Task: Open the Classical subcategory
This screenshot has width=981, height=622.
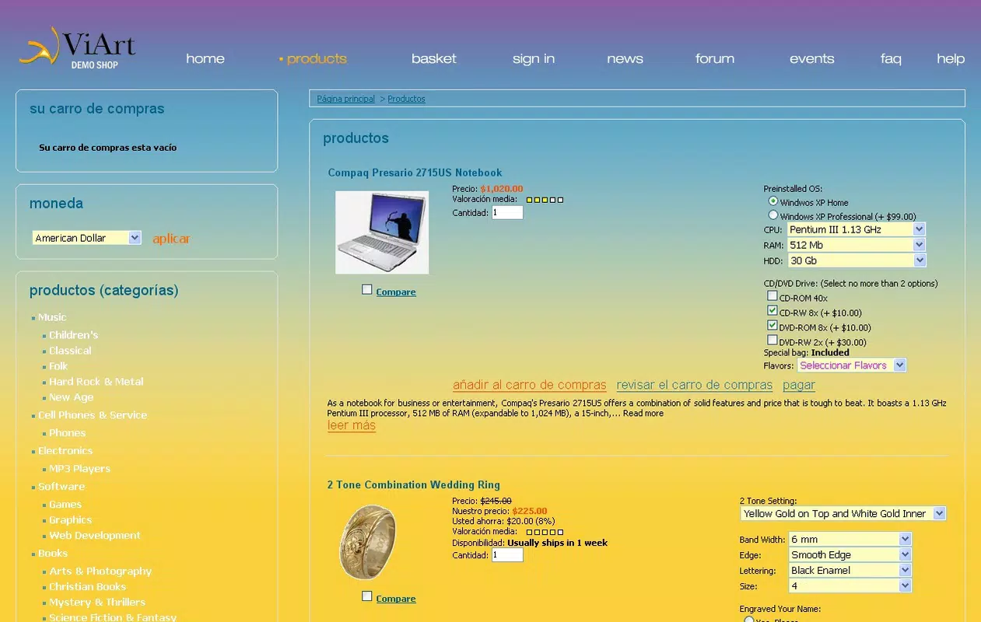Action: pyautogui.click(x=70, y=351)
